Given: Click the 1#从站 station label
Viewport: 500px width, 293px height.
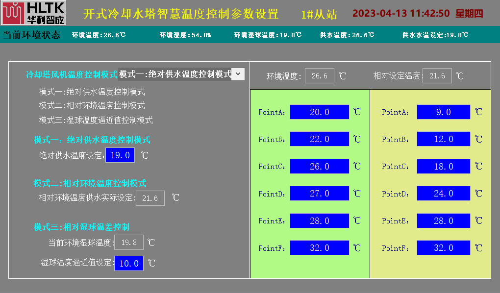Looking at the screenshot, I should coord(319,14).
